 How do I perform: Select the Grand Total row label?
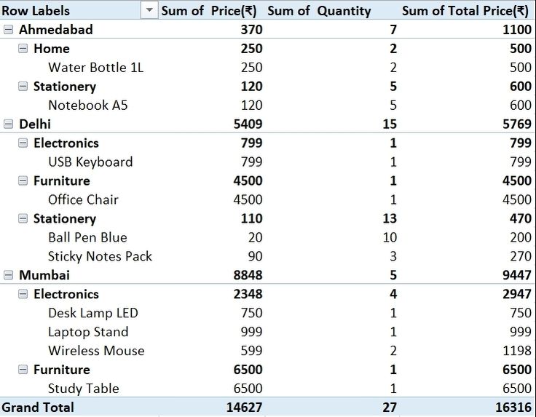38,408
